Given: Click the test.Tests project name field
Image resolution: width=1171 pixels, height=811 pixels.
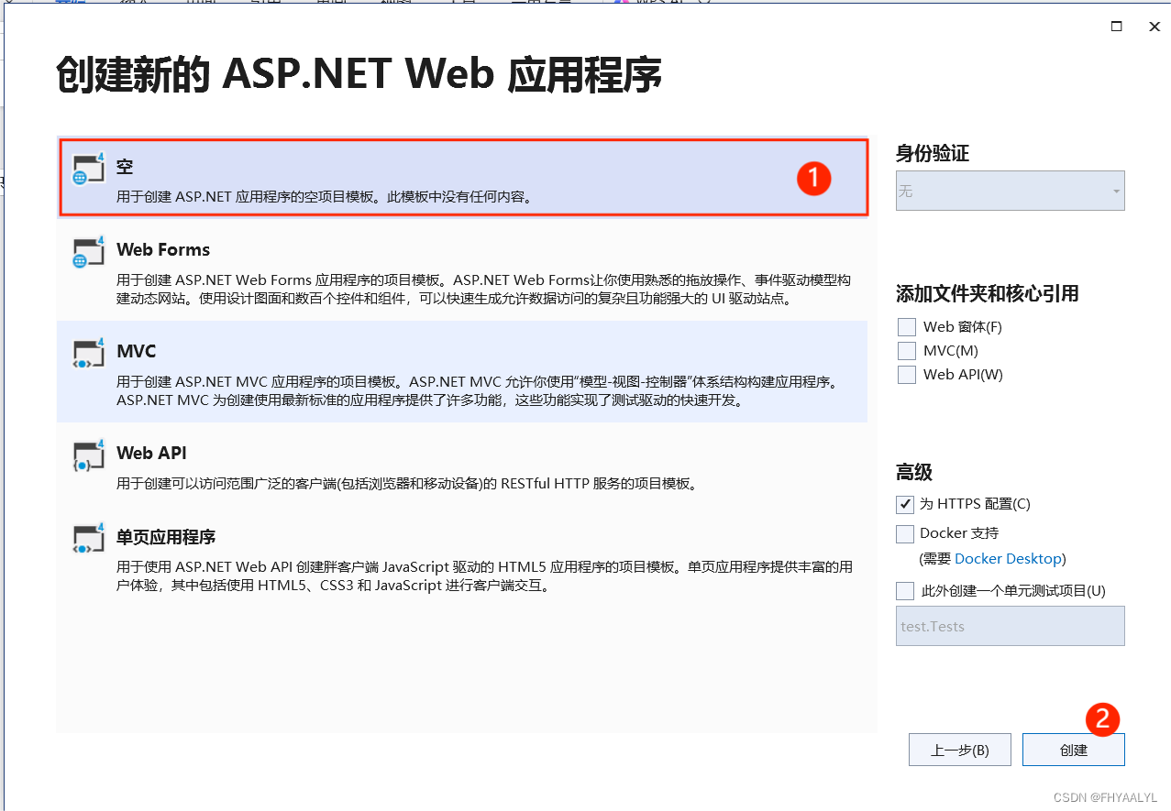Looking at the screenshot, I should (x=1011, y=626).
